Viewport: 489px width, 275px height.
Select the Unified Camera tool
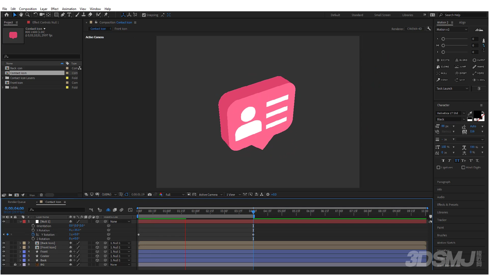(42, 15)
